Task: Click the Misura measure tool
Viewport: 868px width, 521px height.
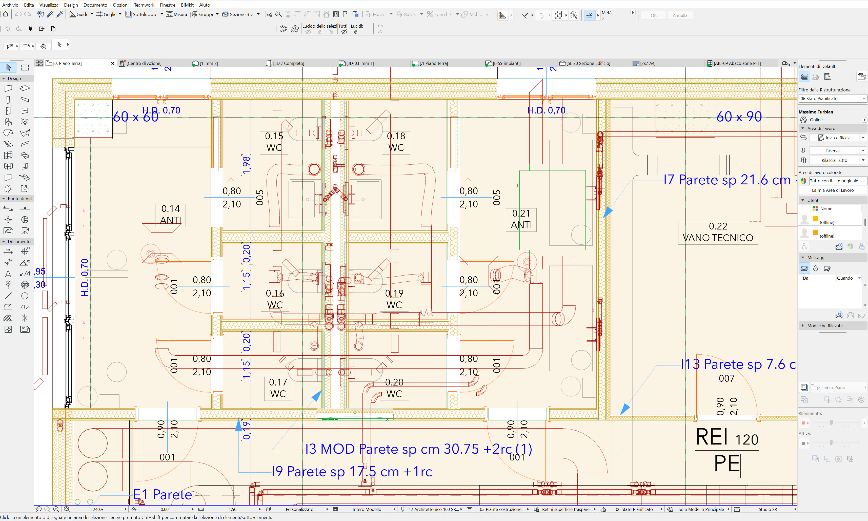Action: pos(176,14)
